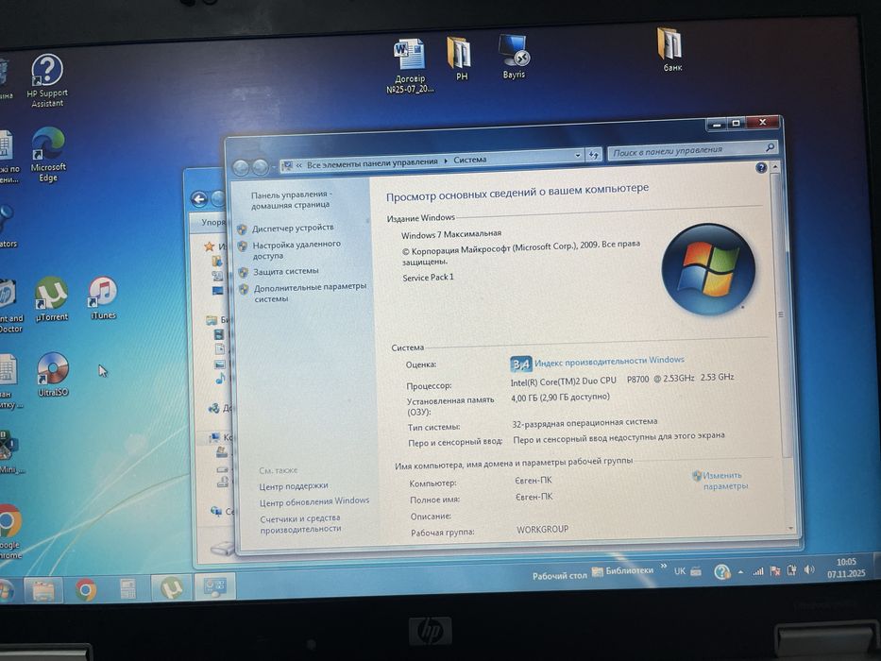Image resolution: width=881 pixels, height=661 pixels.
Task: Open the recent pages dropdown by nav arrows
Action: coord(273,166)
